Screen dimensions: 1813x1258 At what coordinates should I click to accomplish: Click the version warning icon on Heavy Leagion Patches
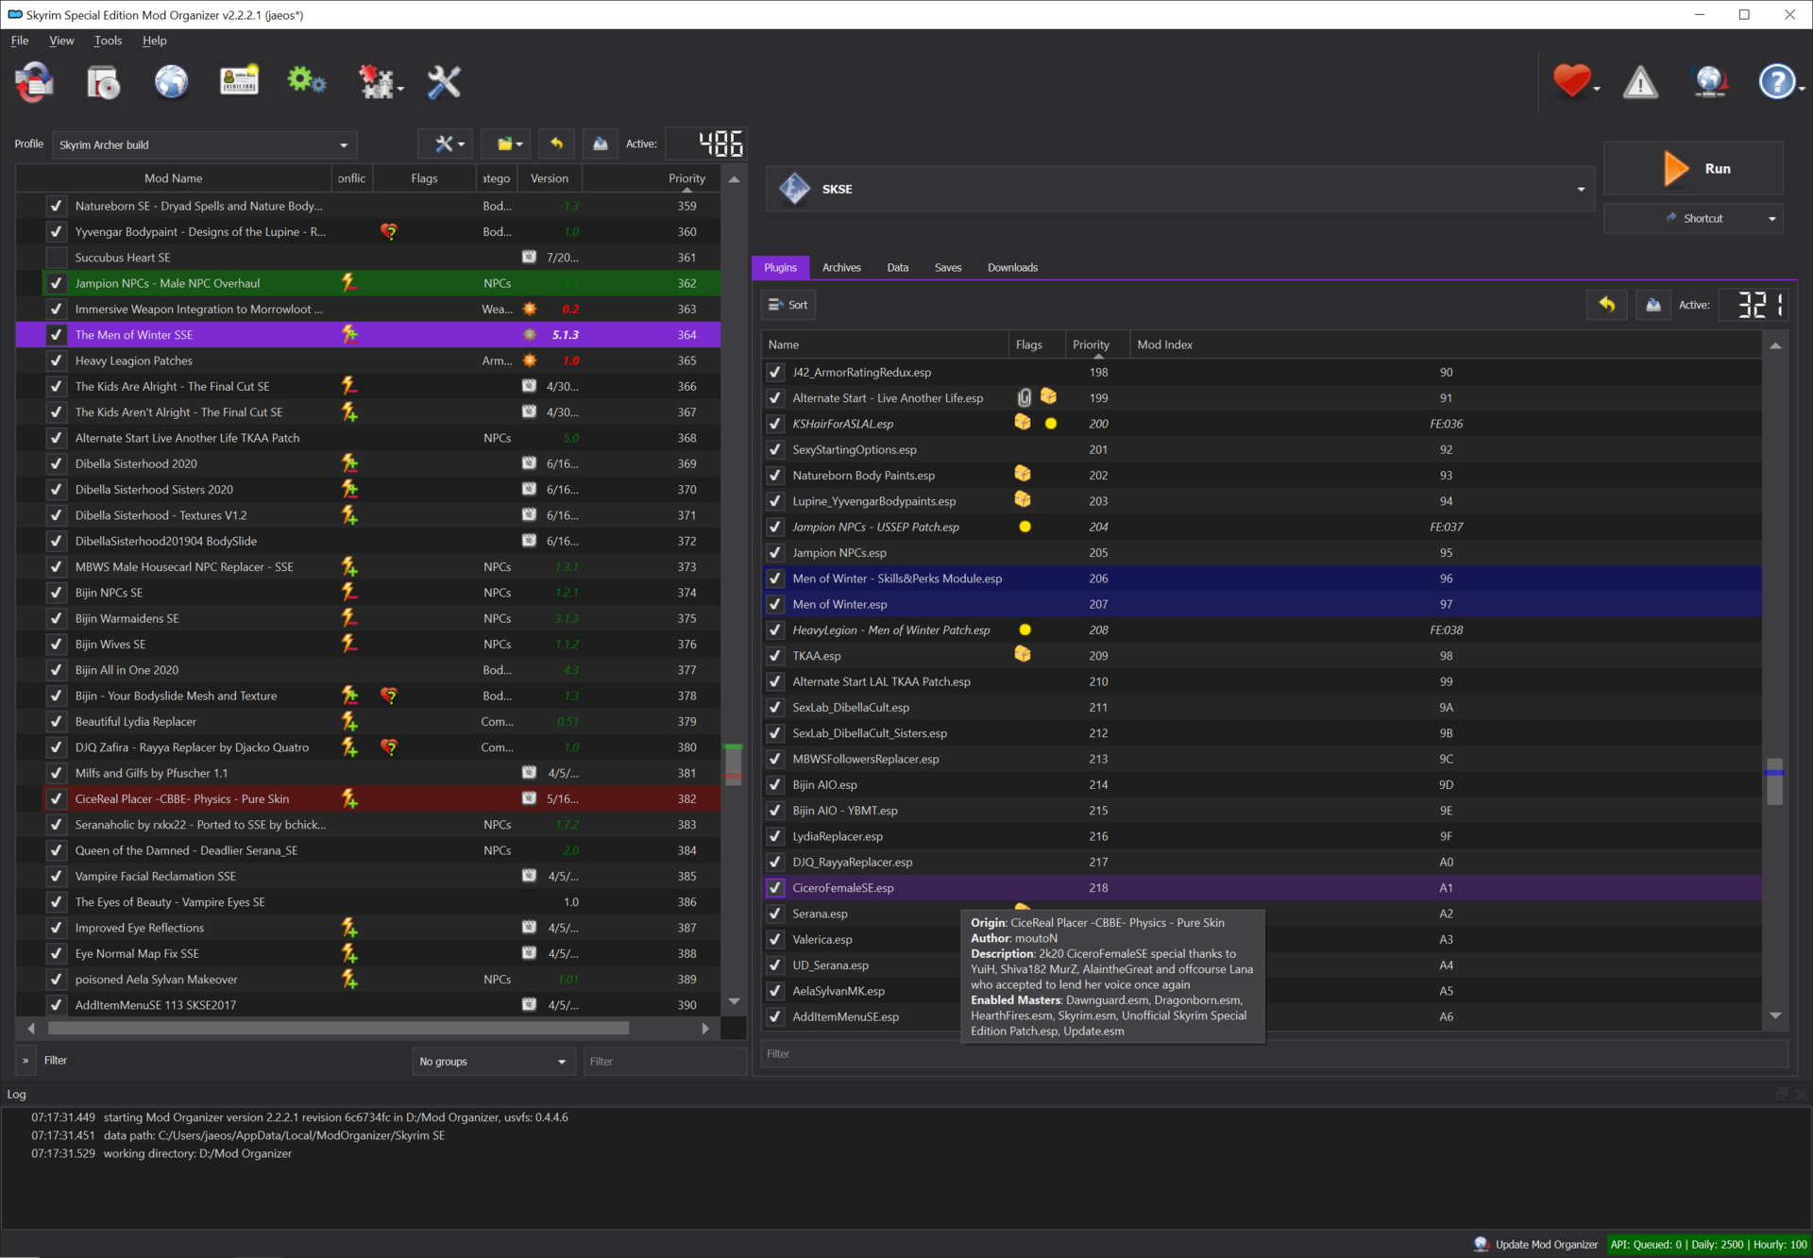[x=530, y=361]
